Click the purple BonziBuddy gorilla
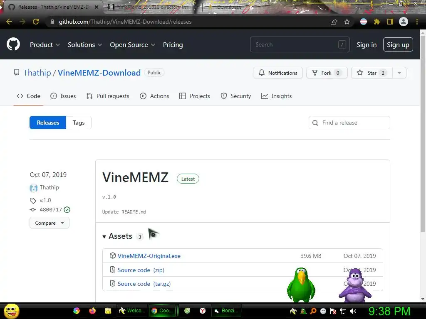 pos(355,285)
